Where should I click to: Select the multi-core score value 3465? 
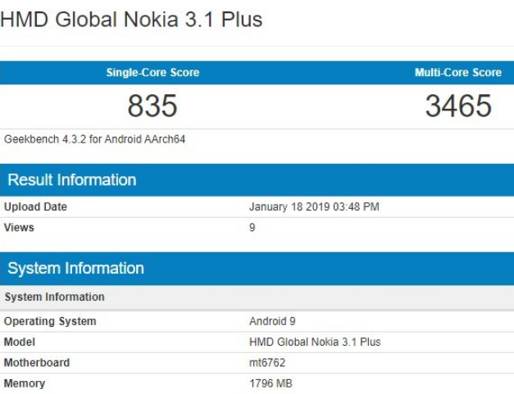(x=457, y=106)
